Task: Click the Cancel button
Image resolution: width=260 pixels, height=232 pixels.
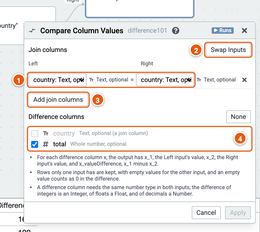Action: pyautogui.click(x=206, y=213)
